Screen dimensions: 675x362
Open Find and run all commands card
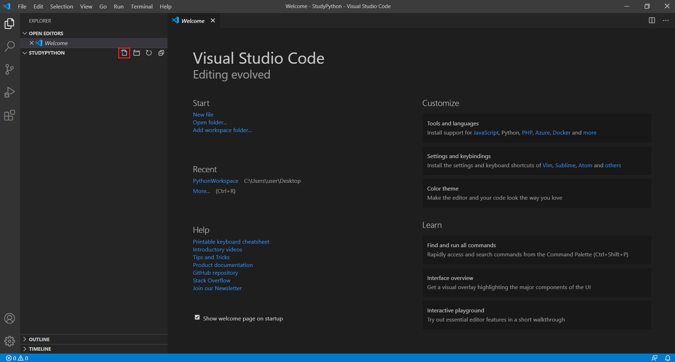click(x=537, y=250)
